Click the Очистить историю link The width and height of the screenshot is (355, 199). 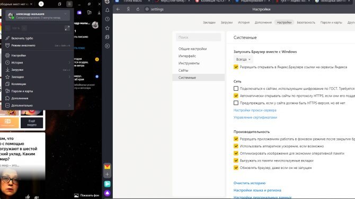(250, 183)
